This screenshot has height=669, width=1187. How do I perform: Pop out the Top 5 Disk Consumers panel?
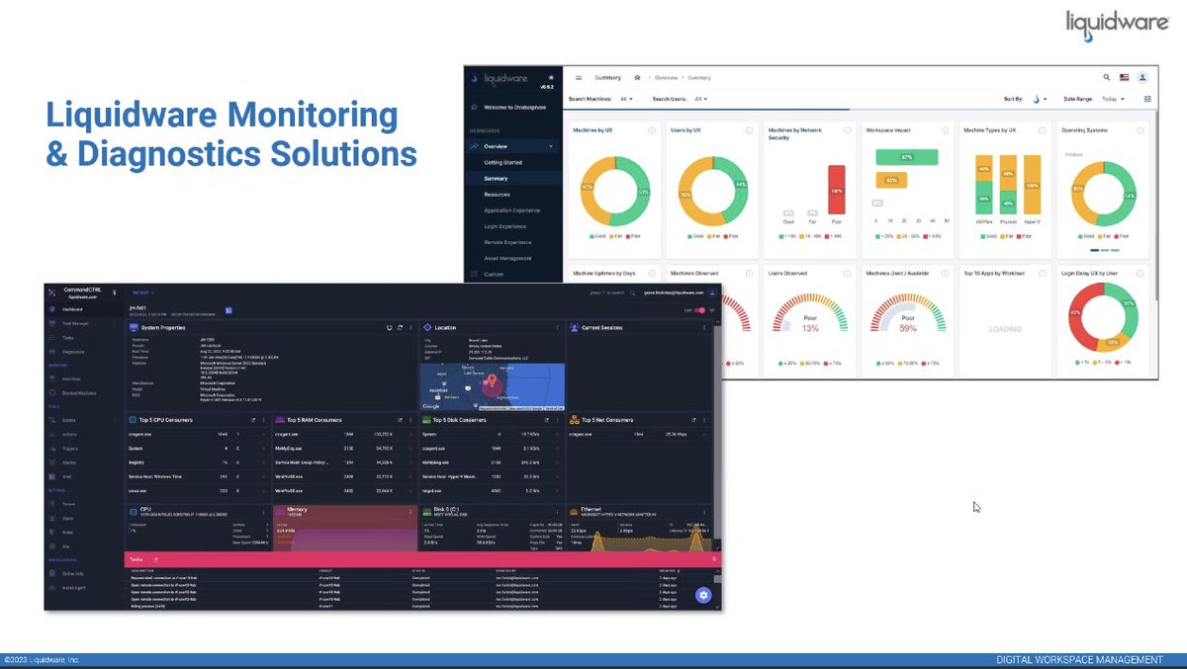pos(546,420)
